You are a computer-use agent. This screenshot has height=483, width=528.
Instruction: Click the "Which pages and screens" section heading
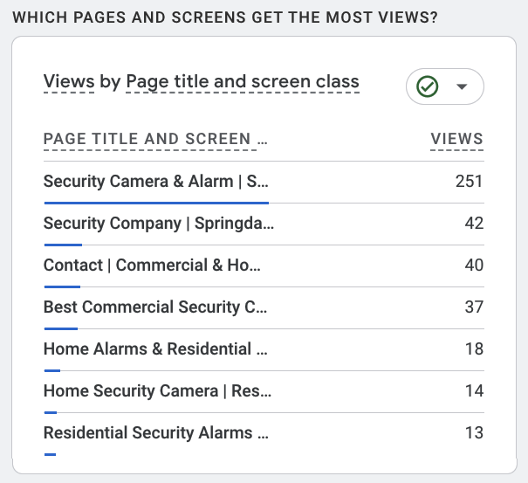[225, 17]
